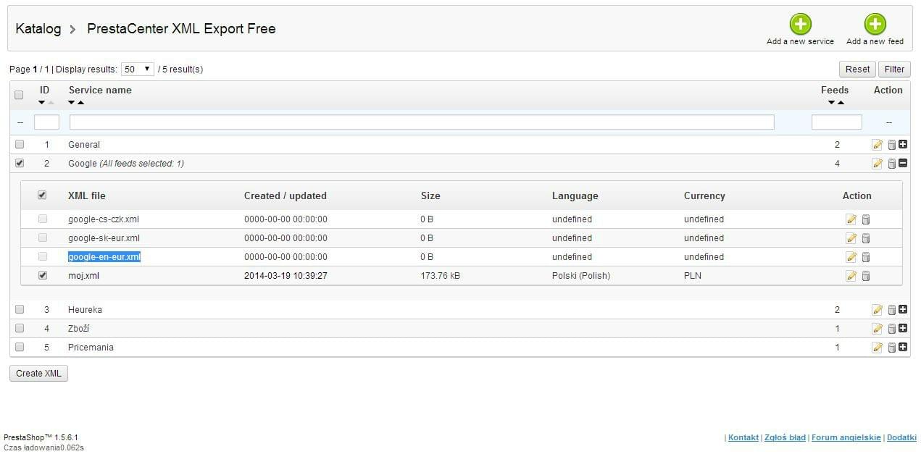Uncheck the moj.xml feed checkbox
The width and height of the screenshot is (921, 454).
pyautogui.click(x=43, y=275)
